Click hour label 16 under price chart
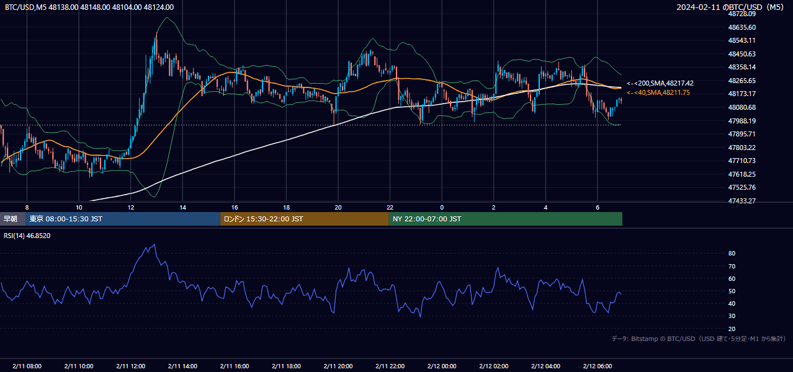 pos(235,207)
